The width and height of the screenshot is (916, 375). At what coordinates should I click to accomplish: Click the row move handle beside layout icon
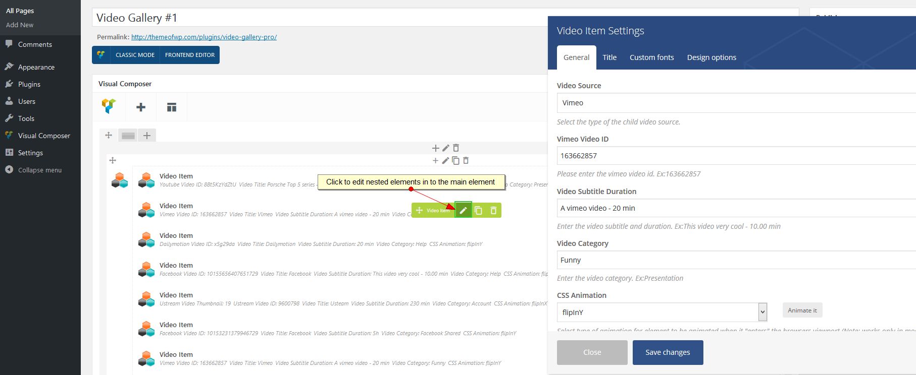click(109, 135)
